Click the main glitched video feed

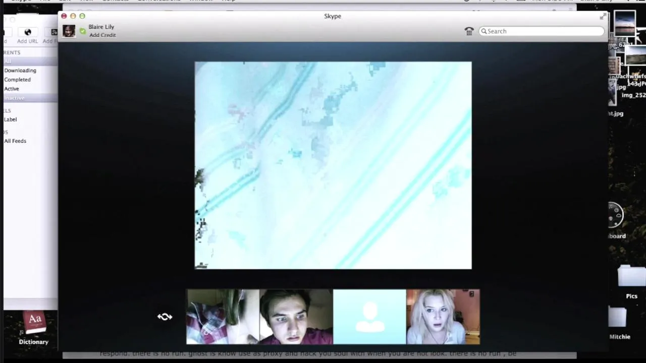coord(333,165)
